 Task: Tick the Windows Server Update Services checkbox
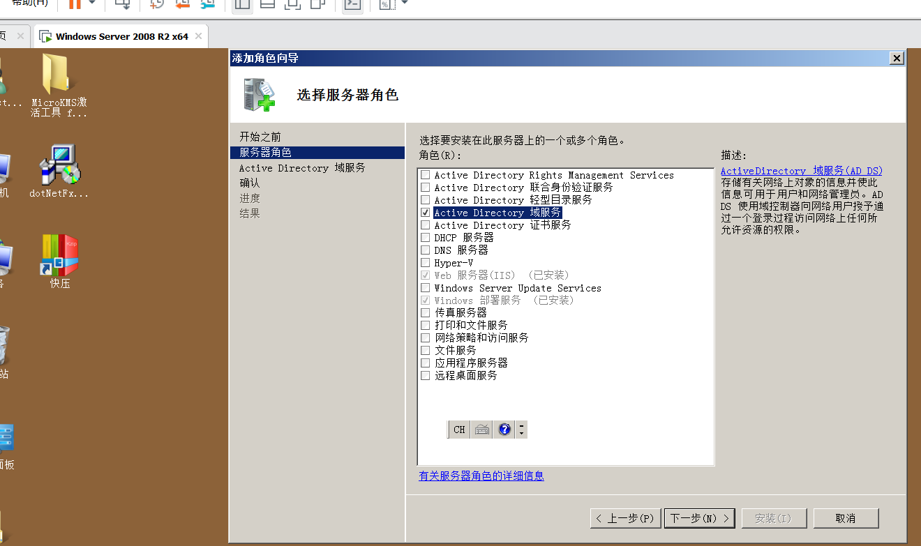coord(426,288)
